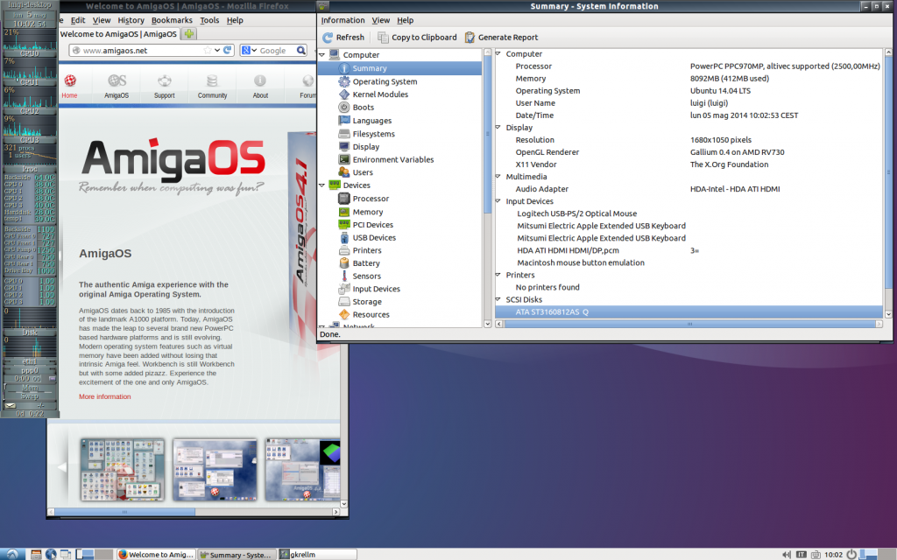The height and width of the screenshot is (560, 897).
Task: Open the Information menu
Action: [x=343, y=20]
